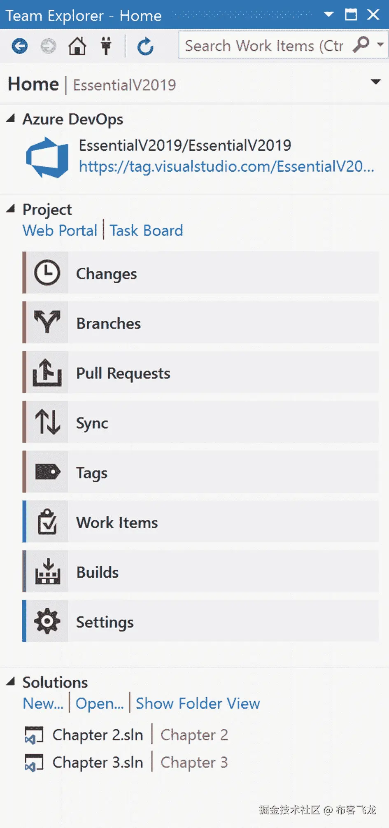Open search options dropdown next to magnifier
This screenshot has width=389, height=828.
click(x=381, y=45)
